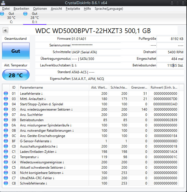This screenshot has width=187, height=192.
Task: Click status orb for 04 Start/Stopp-Zyklen
Action: tap(6, 104)
